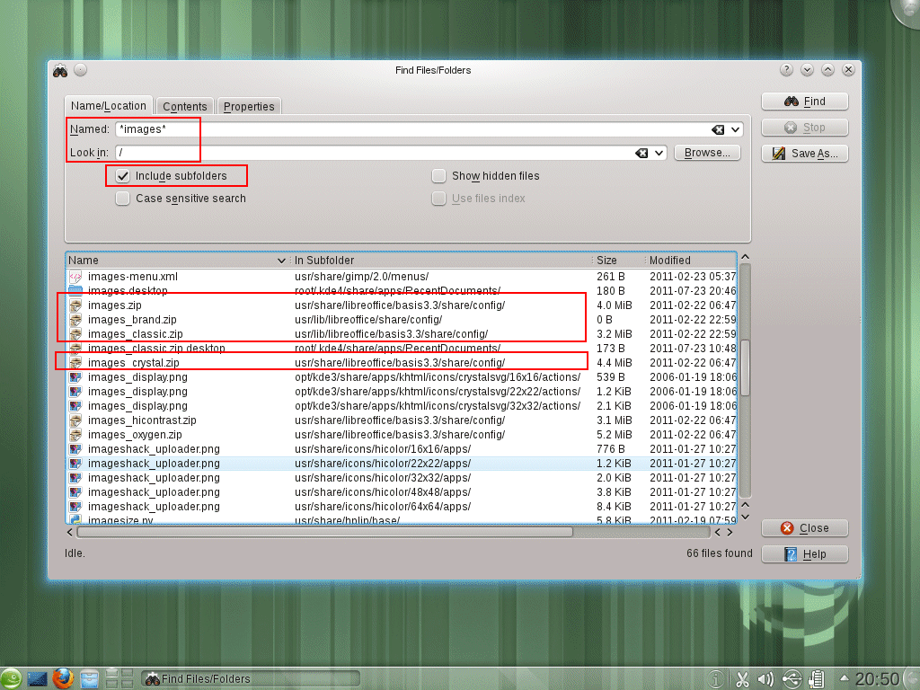Image resolution: width=920 pixels, height=690 pixels.
Task: Open the Klipper scissors tray icon
Action: tap(742, 679)
